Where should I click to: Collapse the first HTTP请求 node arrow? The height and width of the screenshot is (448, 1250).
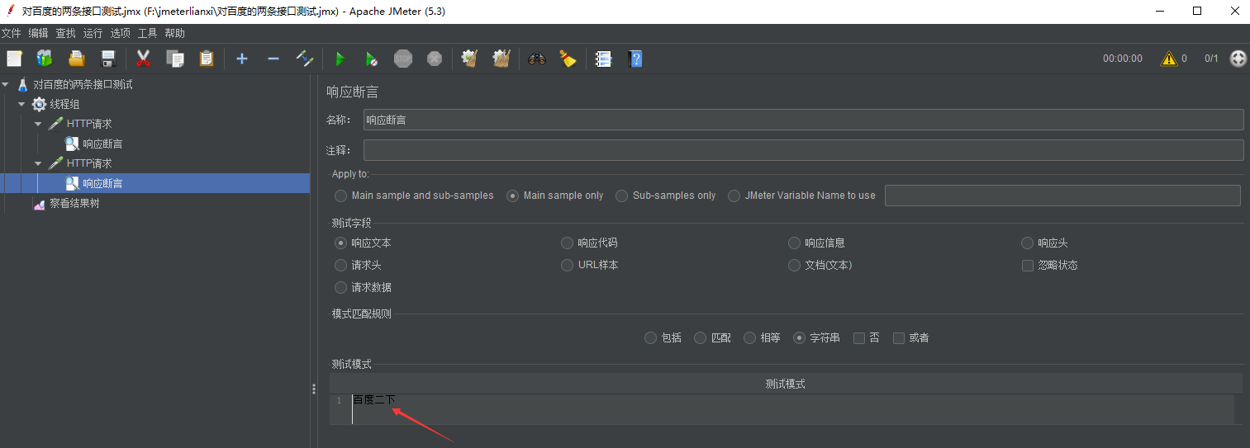pos(38,124)
